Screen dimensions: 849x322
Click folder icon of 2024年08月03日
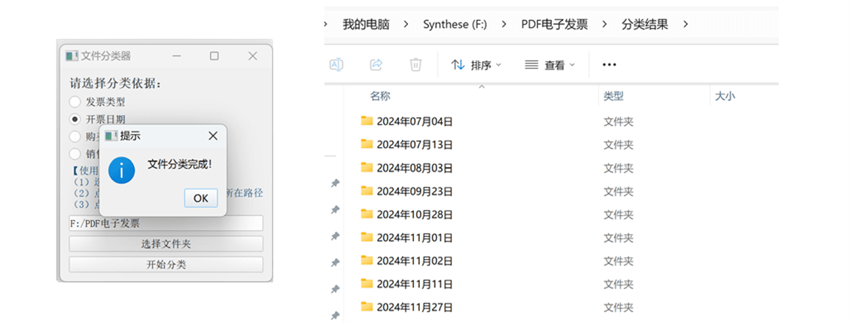(367, 167)
